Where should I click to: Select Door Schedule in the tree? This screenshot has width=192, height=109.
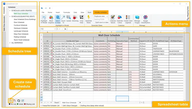19,22
